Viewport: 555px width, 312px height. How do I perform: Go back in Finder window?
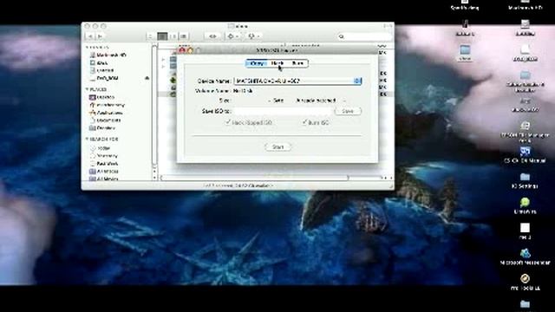coord(90,36)
